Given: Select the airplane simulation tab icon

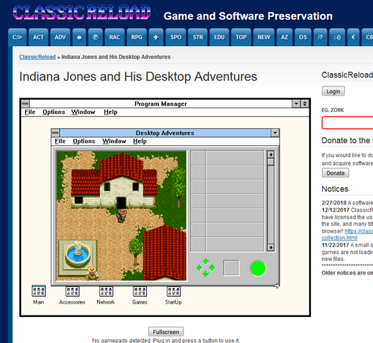Looking at the screenshot, I should (156, 37).
